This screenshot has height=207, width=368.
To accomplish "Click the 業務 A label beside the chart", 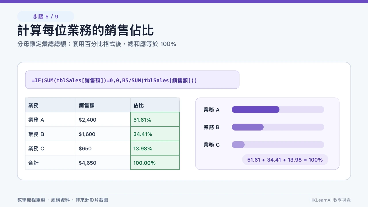I will click(x=212, y=110).
